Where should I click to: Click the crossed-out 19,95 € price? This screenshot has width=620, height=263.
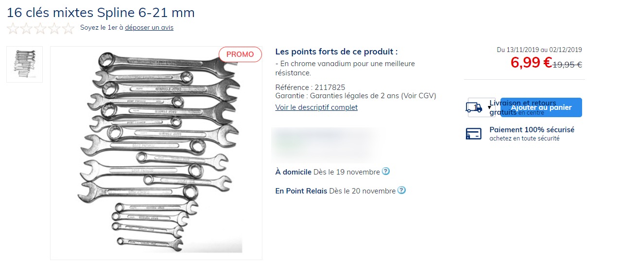pos(568,64)
